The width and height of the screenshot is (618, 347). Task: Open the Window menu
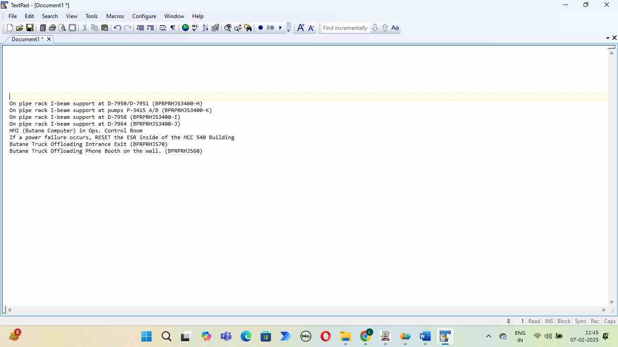(174, 16)
